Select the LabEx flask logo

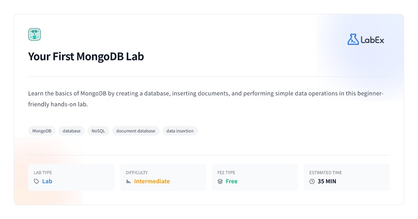[x=353, y=39]
